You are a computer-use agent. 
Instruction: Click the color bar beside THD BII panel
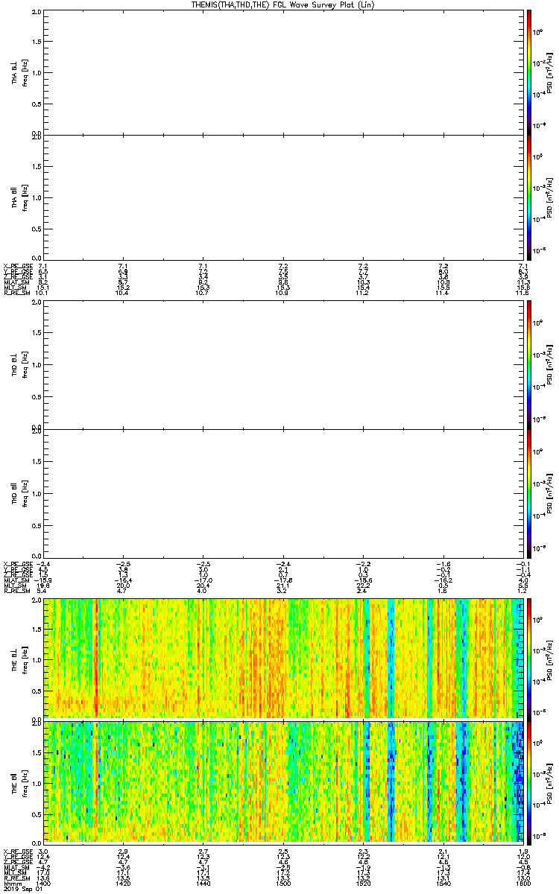coord(529,493)
